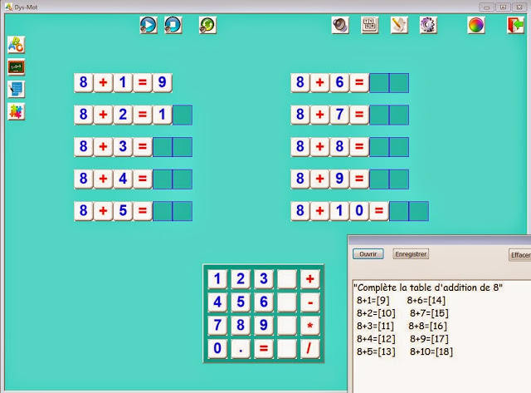Click the speaker sound icon in toolbar
The height and width of the screenshot is (393, 531).
(x=339, y=26)
